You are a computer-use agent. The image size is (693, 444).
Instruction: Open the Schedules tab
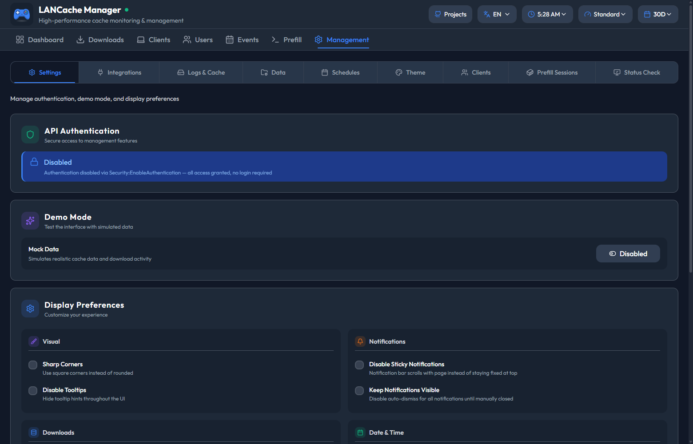tap(340, 72)
